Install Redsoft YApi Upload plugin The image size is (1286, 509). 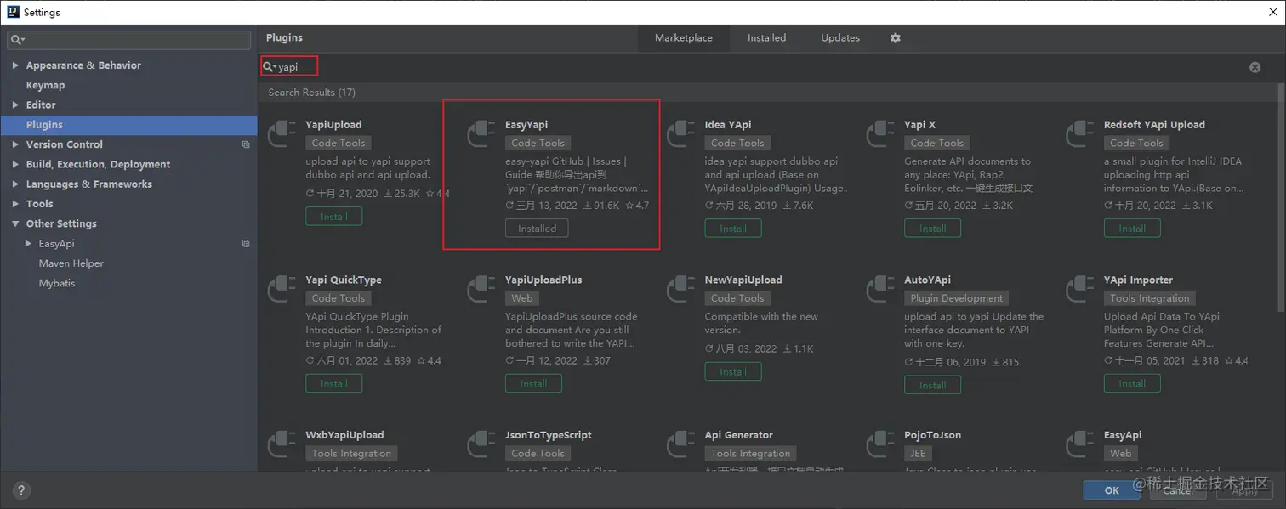coord(1132,229)
